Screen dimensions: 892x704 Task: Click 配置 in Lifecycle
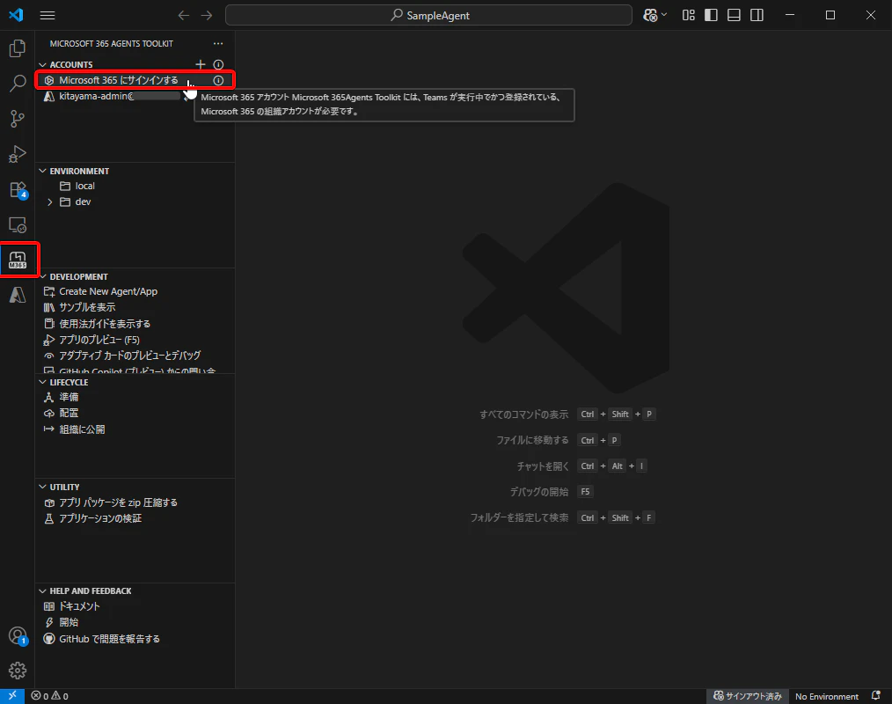69,414
